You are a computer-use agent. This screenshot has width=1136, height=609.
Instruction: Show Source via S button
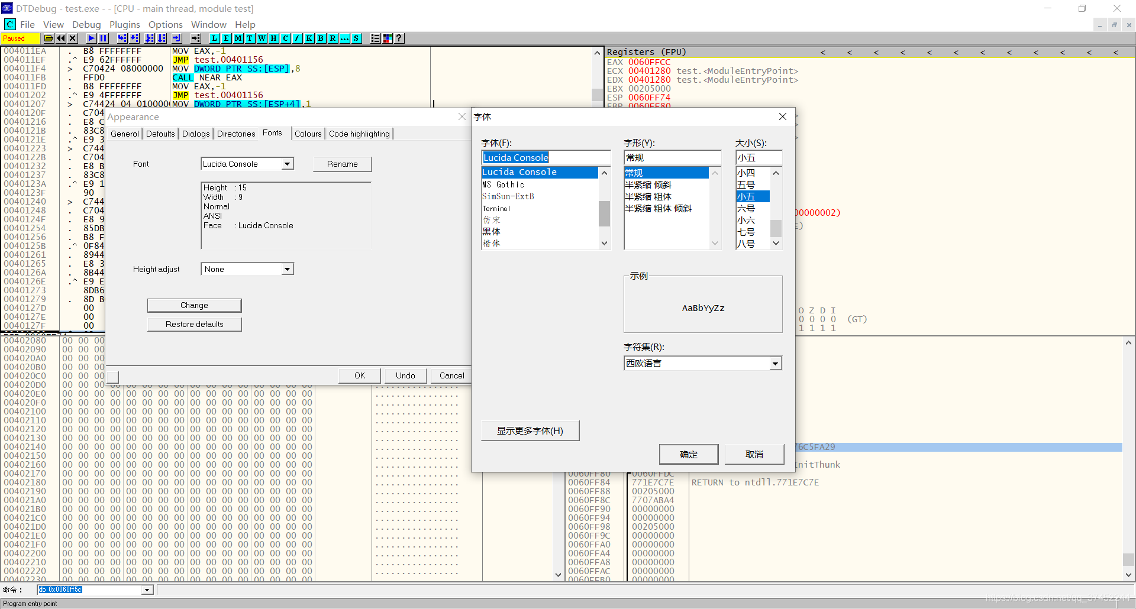pyautogui.click(x=357, y=38)
